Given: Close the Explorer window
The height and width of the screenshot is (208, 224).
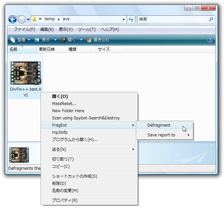Looking at the screenshot, I should (208, 8).
